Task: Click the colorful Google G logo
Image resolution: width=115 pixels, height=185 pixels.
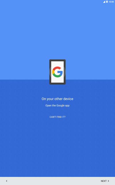Action: 57,72
